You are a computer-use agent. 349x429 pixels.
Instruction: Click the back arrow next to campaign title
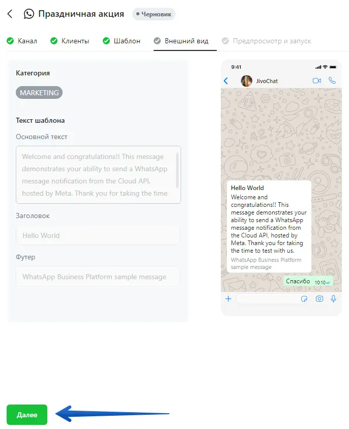coord(10,14)
